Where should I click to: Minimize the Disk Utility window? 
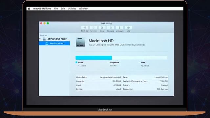45,23
